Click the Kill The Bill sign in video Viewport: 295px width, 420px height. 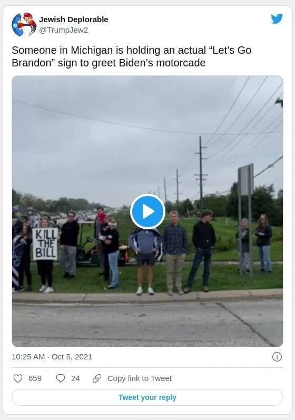pos(45,244)
